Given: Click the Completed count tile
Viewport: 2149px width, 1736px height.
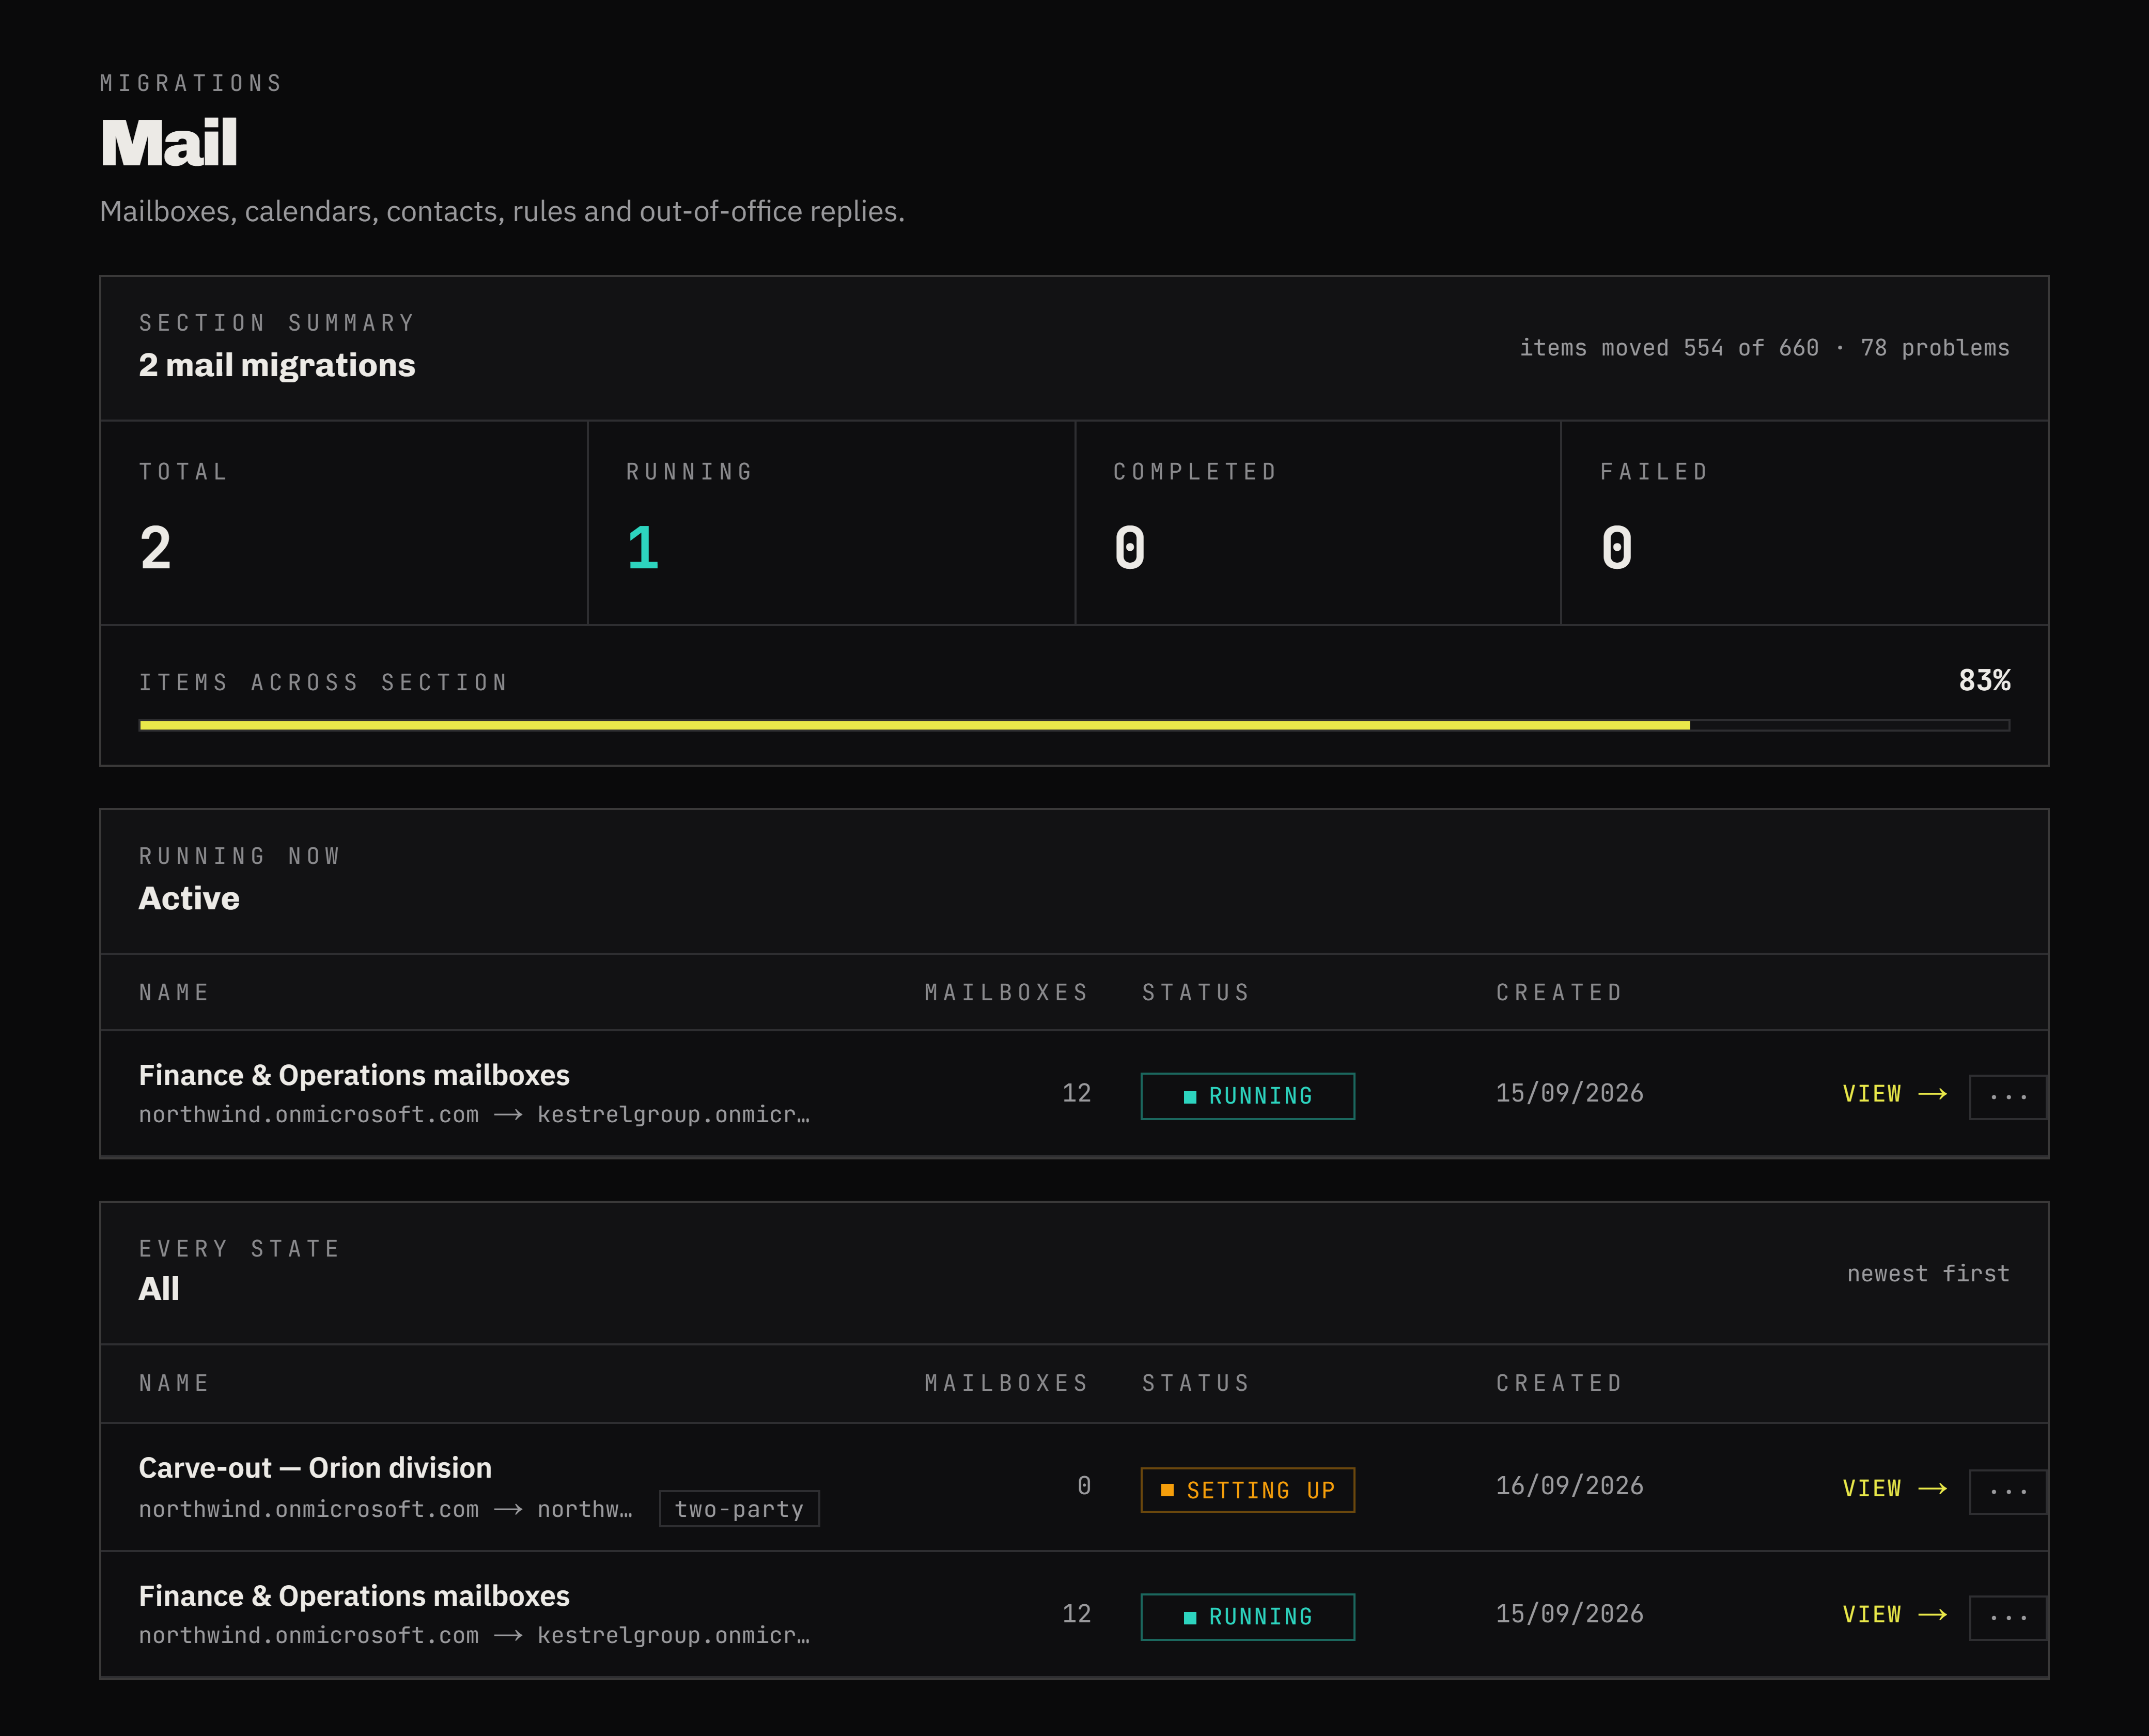Looking at the screenshot, I should click(x=1318, y=523).
